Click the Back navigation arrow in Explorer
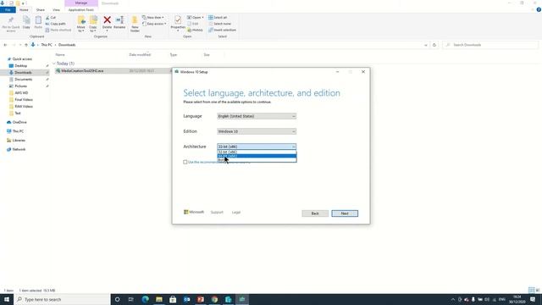The width and height of the screenshot is (542, 305). click(5, 45)
